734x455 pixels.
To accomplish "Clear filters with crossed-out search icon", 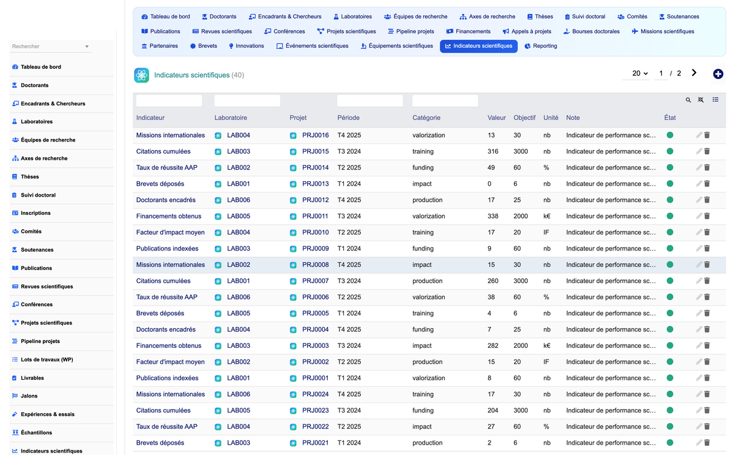I will (701, 100).
